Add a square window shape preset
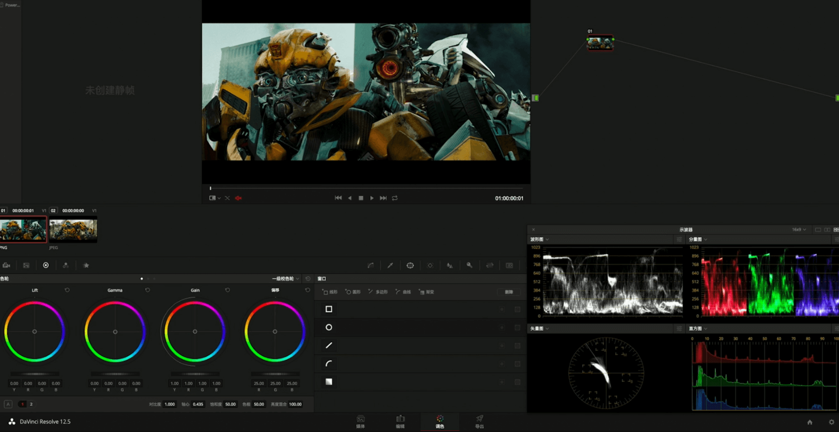Image resolution: width=839 pixels, height=432 pixels. coord(329,309)
